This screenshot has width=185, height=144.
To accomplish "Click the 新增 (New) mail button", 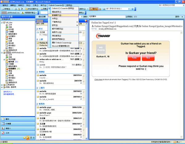I will (6, 9).
